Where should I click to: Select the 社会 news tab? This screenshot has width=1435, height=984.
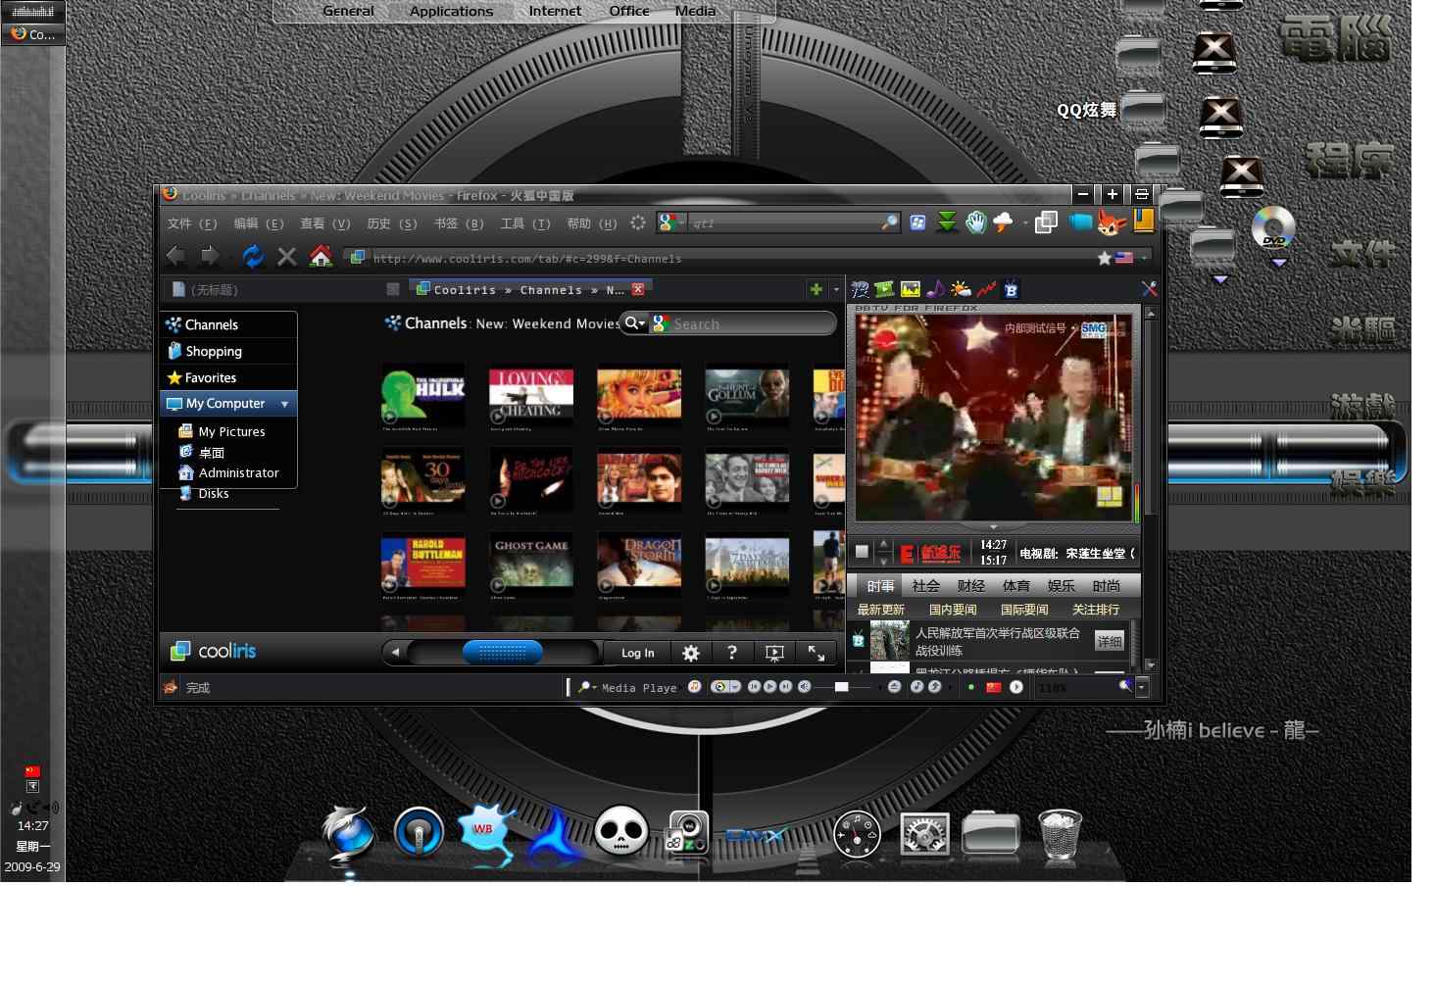point(926,586)
